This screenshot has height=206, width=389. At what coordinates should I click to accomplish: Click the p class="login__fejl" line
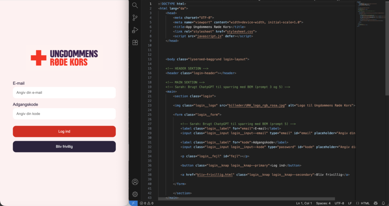click(x=215, y=156)
